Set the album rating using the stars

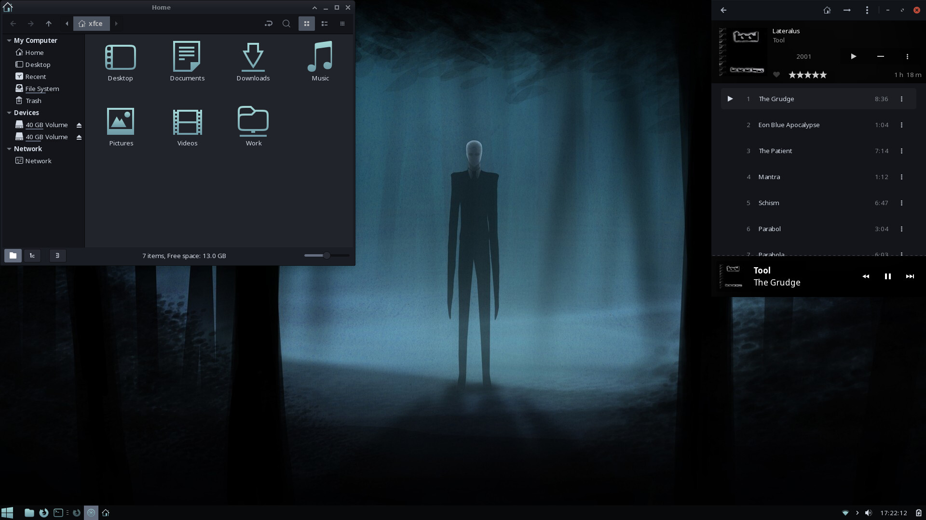(x=808, y=75)
